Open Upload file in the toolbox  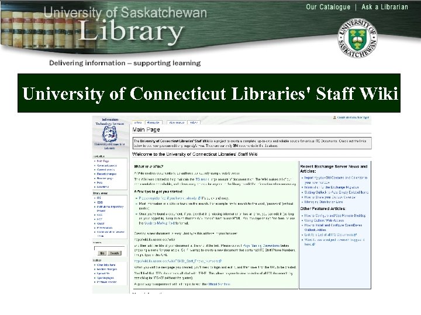click(103, 274)
